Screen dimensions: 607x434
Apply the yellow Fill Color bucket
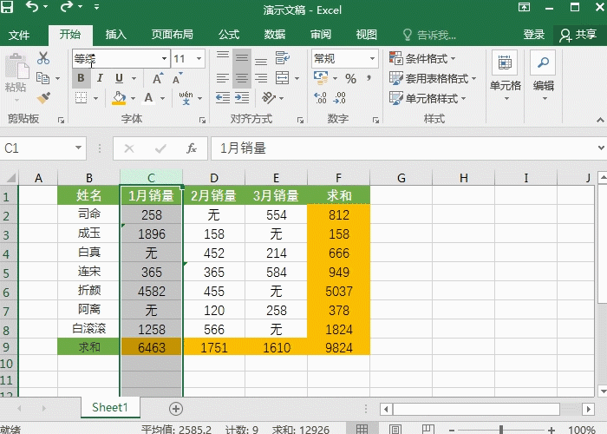[119, 98]
